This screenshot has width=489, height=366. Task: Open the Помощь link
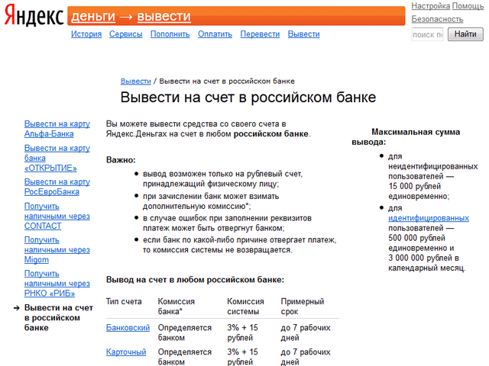tap(468, 6)
